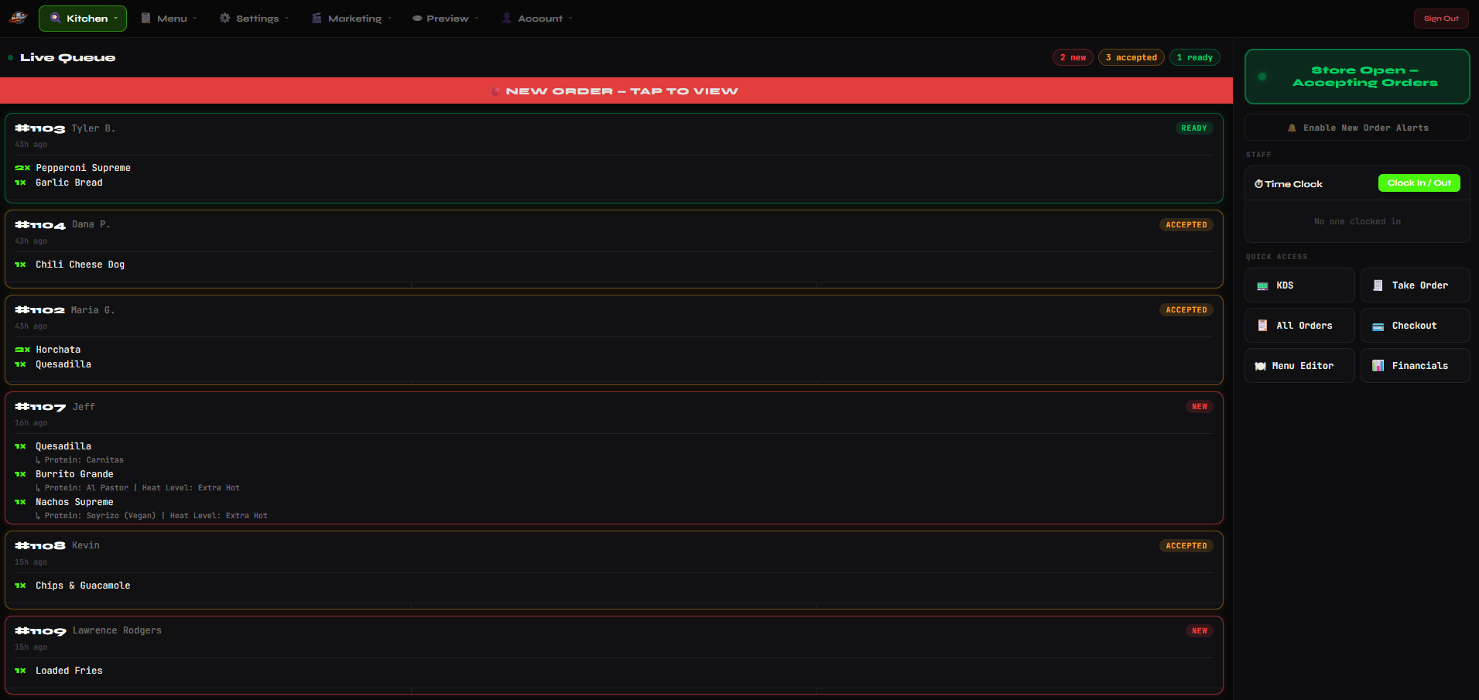Open the Financials chart icon
The width and height of the screenshot is (1479, 700).
pos(1378,365)
